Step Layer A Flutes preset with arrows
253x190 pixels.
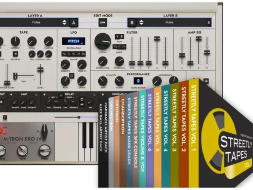coord(65,22)
